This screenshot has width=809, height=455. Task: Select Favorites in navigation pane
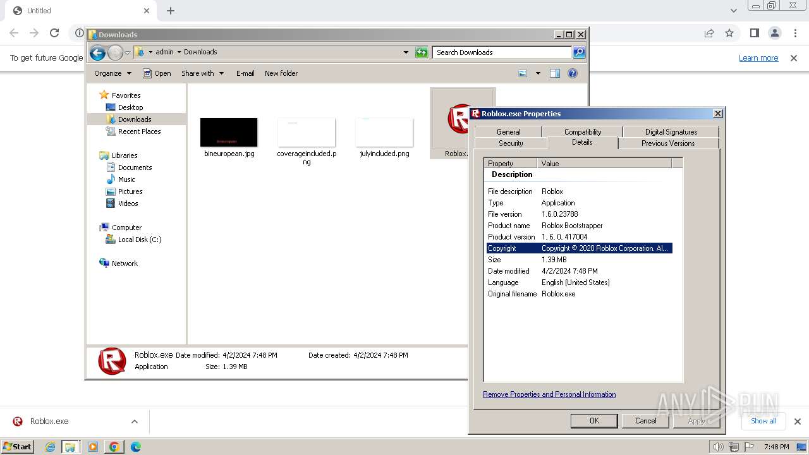click(x=126, y=95)
